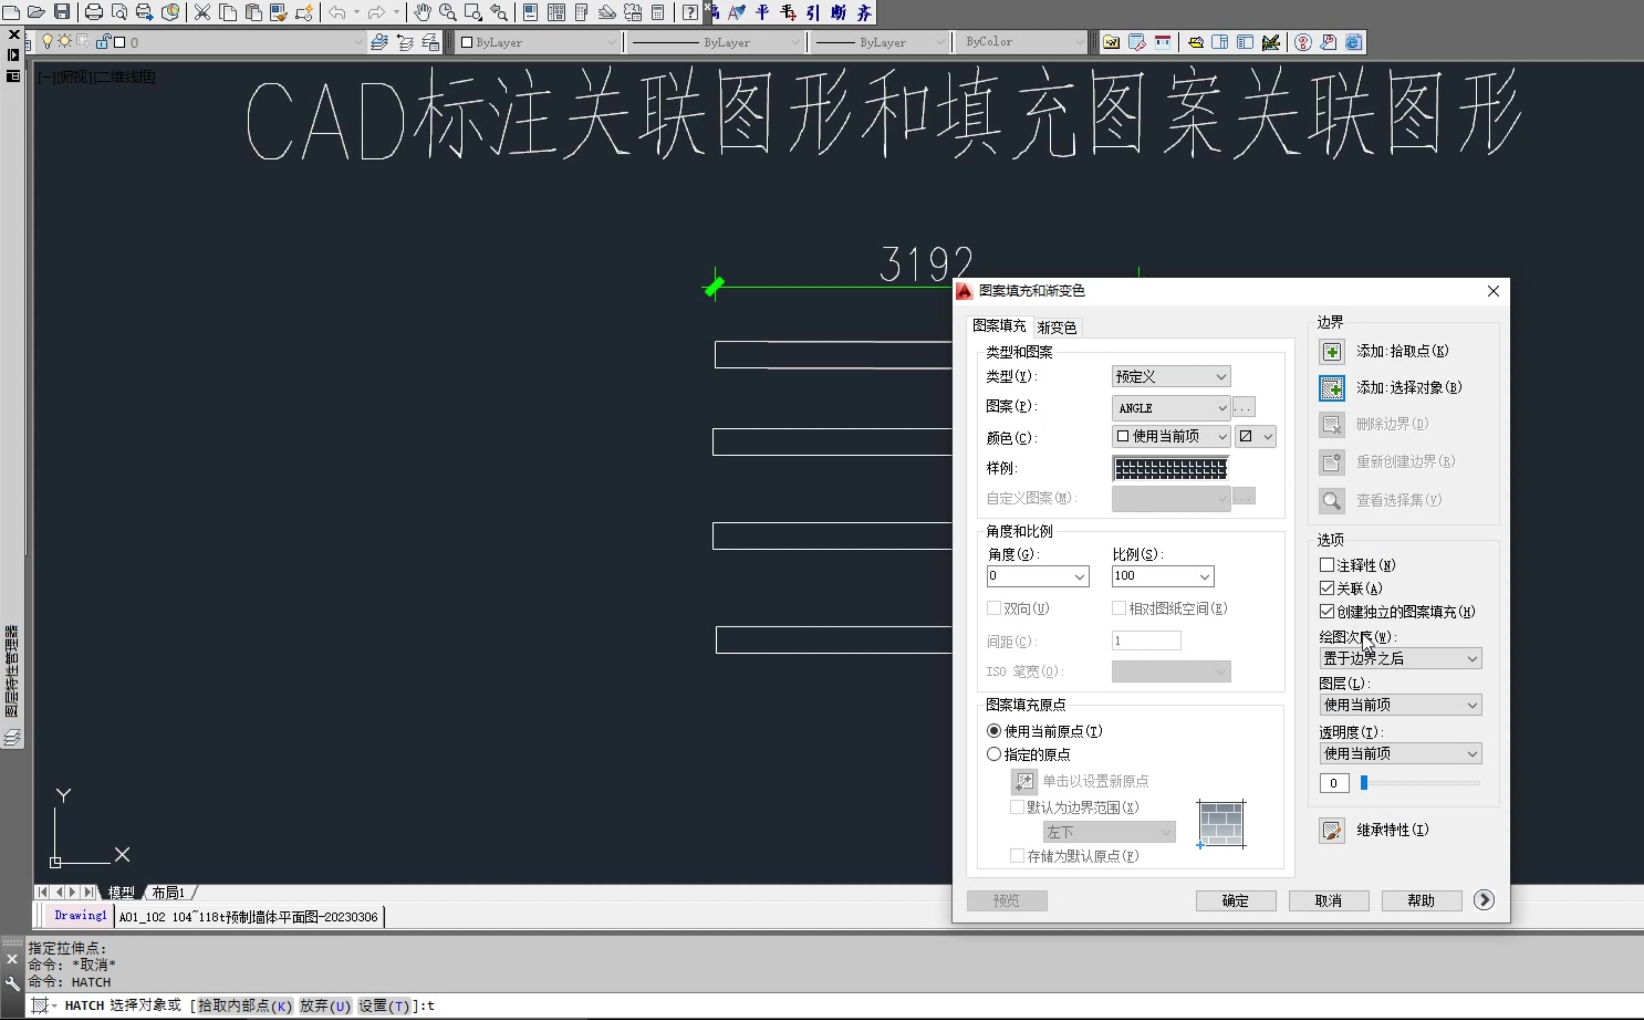Switch to the 布局1 layout tab

click(167, 892)
